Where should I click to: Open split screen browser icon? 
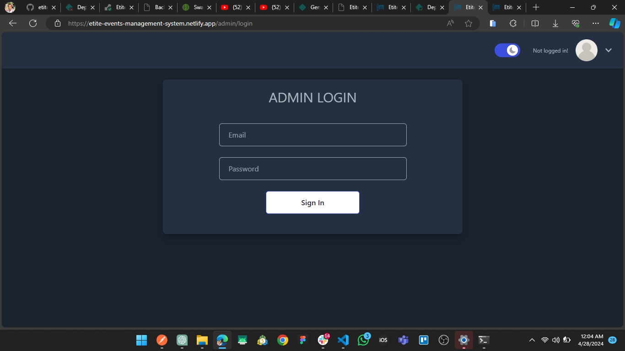535,23
